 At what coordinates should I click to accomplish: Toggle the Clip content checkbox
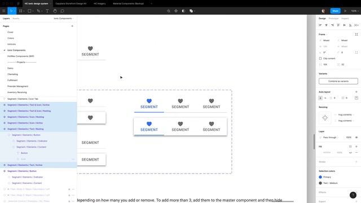[320, 59]
